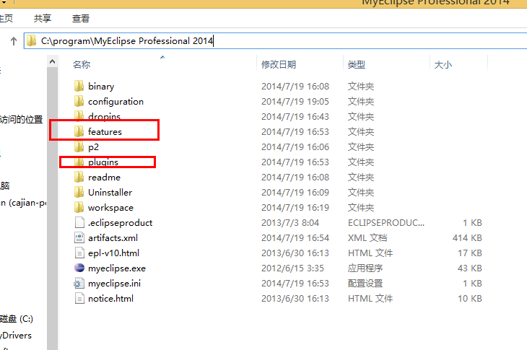
Task: Select the binary folder name
Action: [x=101, y=87]
